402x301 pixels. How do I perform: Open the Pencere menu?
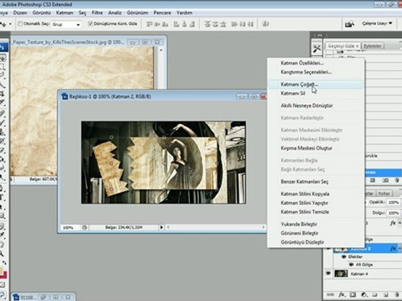point(162,13)
